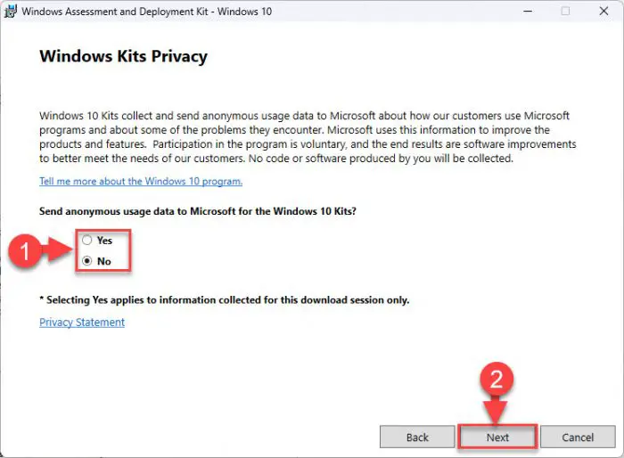624x458 pixels.
Task: Click the window title bar text
Action: pos(147,12)
